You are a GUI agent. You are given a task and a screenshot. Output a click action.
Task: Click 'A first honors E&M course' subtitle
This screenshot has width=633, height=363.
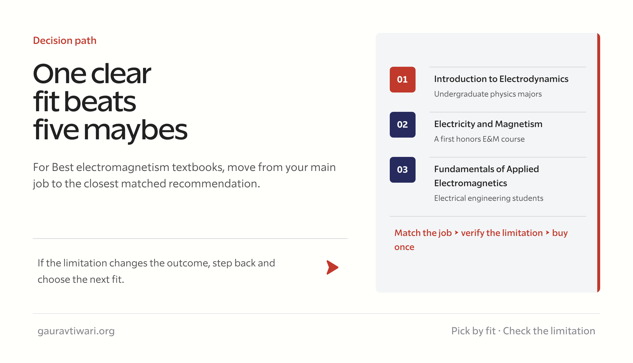coord(479,139)
